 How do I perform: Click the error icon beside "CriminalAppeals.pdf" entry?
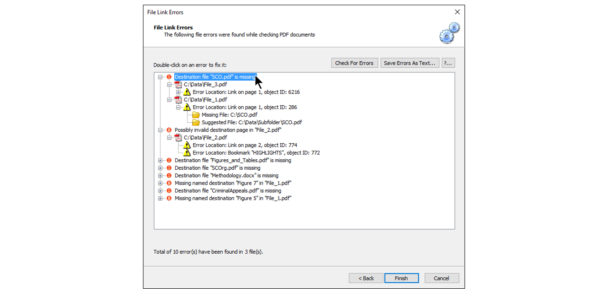169,190
